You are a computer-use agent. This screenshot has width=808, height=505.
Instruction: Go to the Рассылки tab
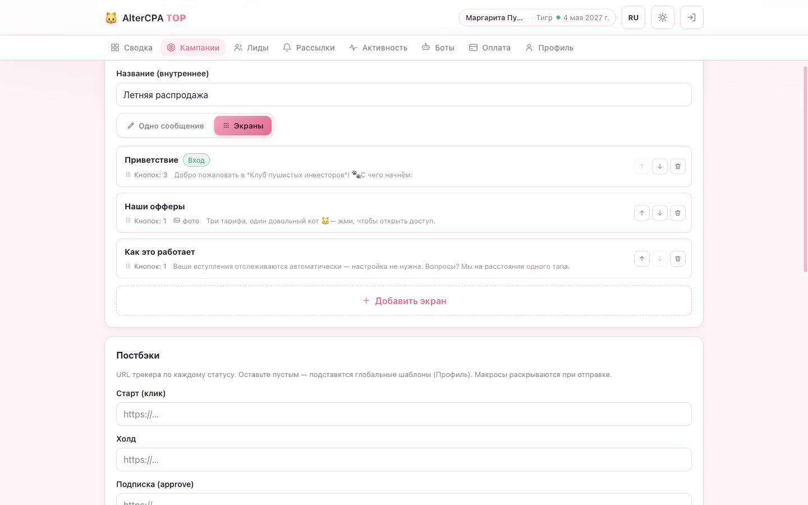(309, 48)
